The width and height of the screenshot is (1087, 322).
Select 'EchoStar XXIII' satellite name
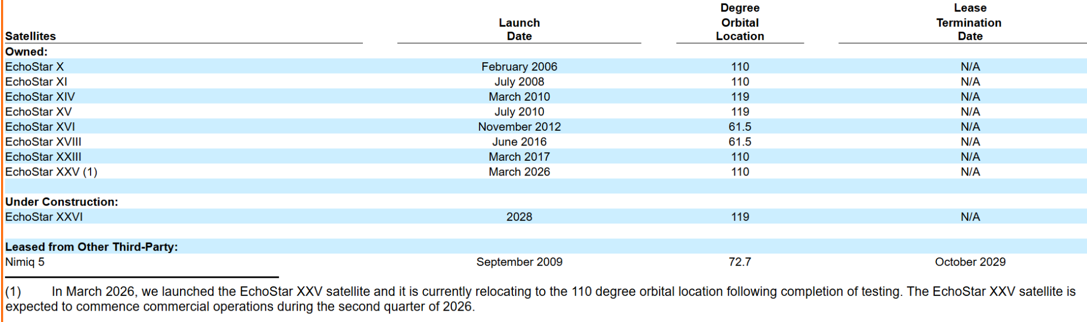(44, 157)
